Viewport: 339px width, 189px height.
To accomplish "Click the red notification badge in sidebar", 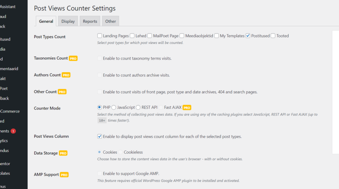I will (x=13, y=131).
